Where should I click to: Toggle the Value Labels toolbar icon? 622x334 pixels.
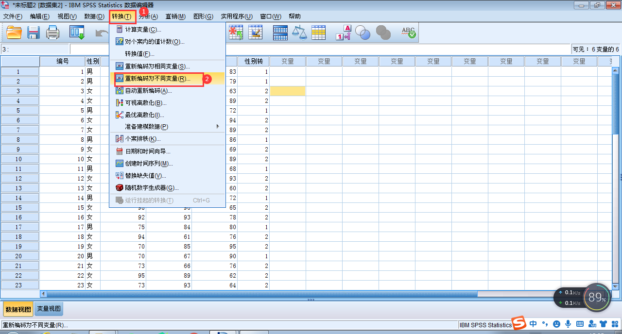point(343,33)
